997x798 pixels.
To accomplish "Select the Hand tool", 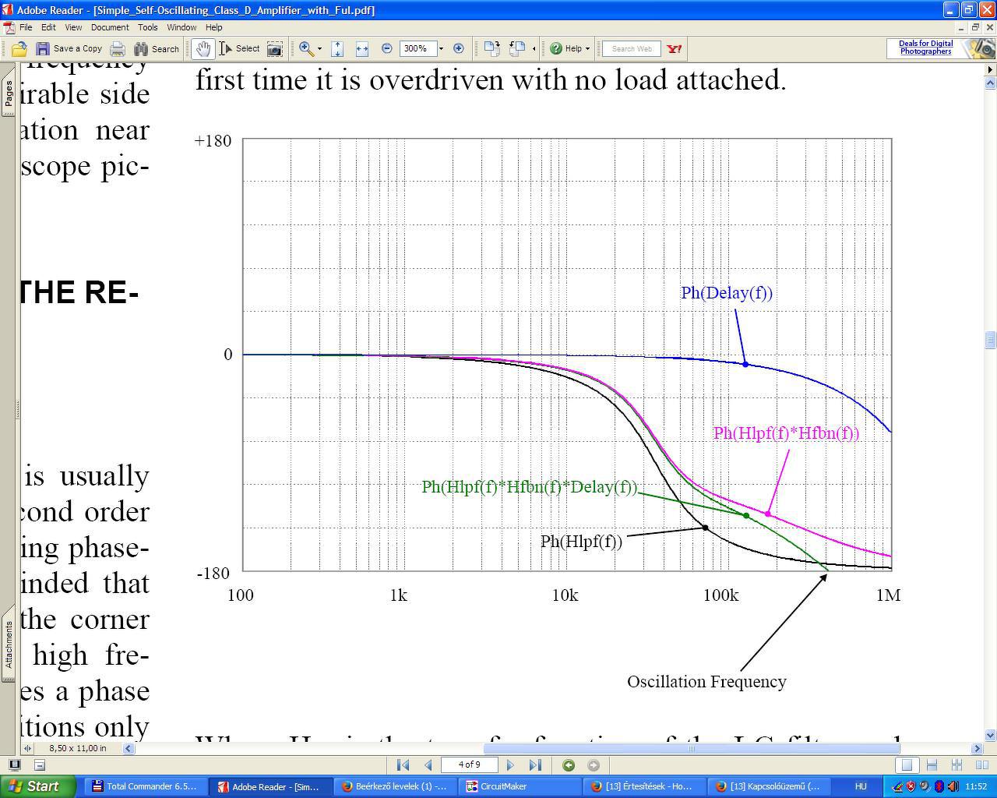I will tap(203, 49).
